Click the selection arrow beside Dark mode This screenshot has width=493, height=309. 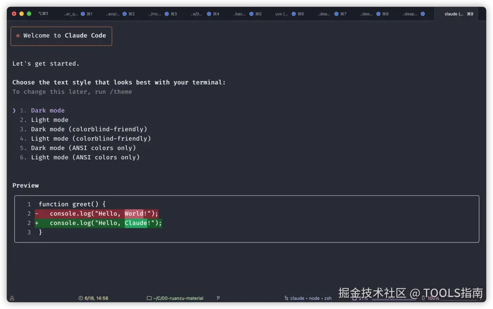(14, 110)
